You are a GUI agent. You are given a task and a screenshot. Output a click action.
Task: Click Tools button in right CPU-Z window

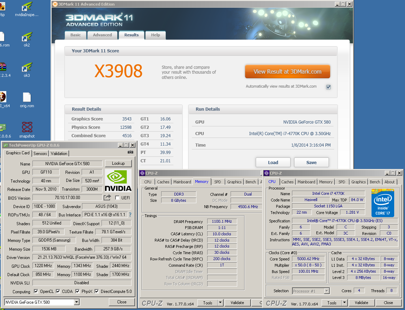pos(332,303)
